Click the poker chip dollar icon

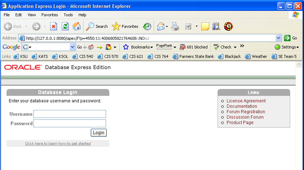[x=228, y=26]
